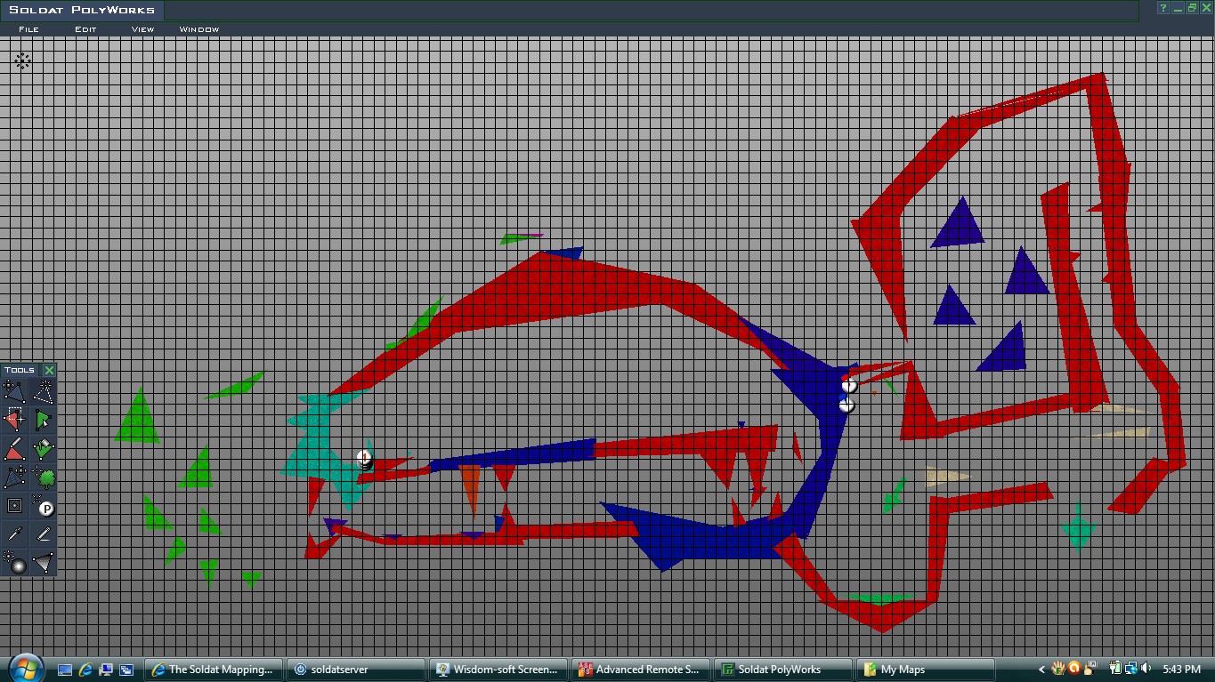This screenshot has height=682, width=1215.
Task: Close the Tools panel
Action: pos(49,370)
